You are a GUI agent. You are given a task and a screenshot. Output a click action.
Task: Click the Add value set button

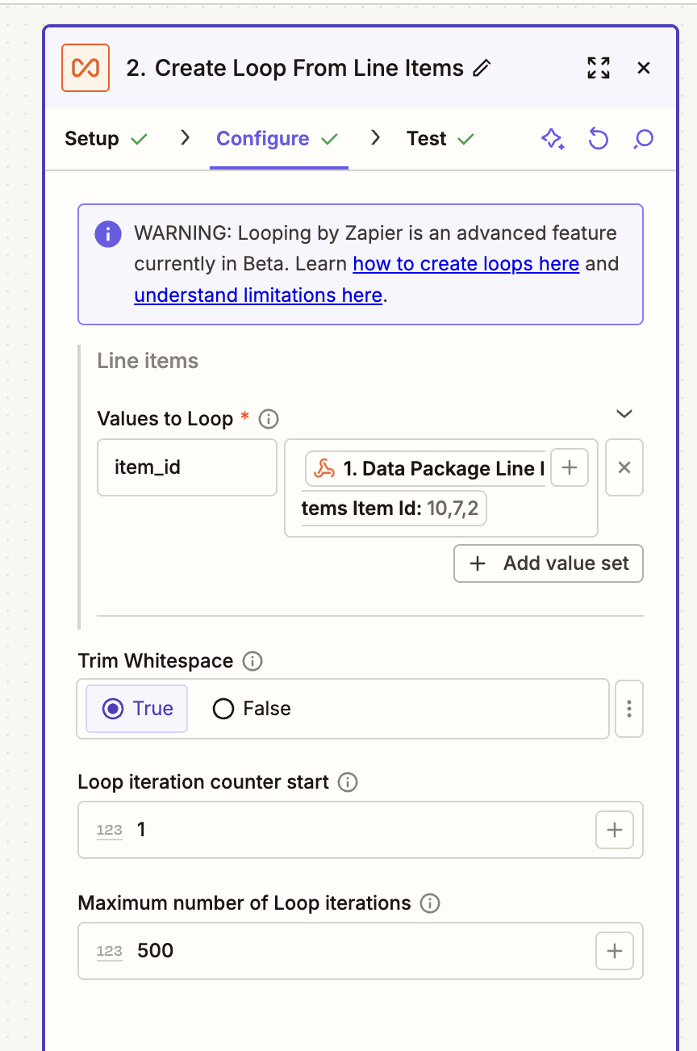pos(549,563)
